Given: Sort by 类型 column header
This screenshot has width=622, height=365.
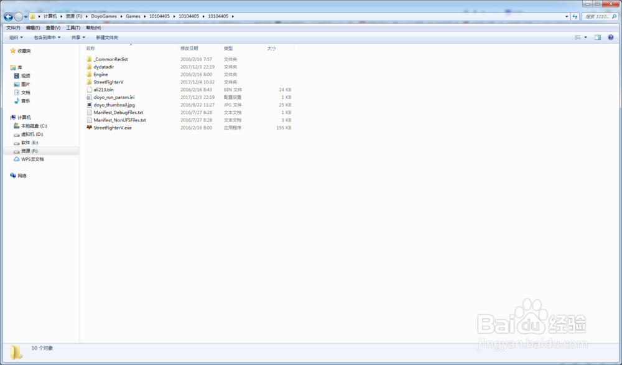Looking at the screenshot, I should coord(228,49).
